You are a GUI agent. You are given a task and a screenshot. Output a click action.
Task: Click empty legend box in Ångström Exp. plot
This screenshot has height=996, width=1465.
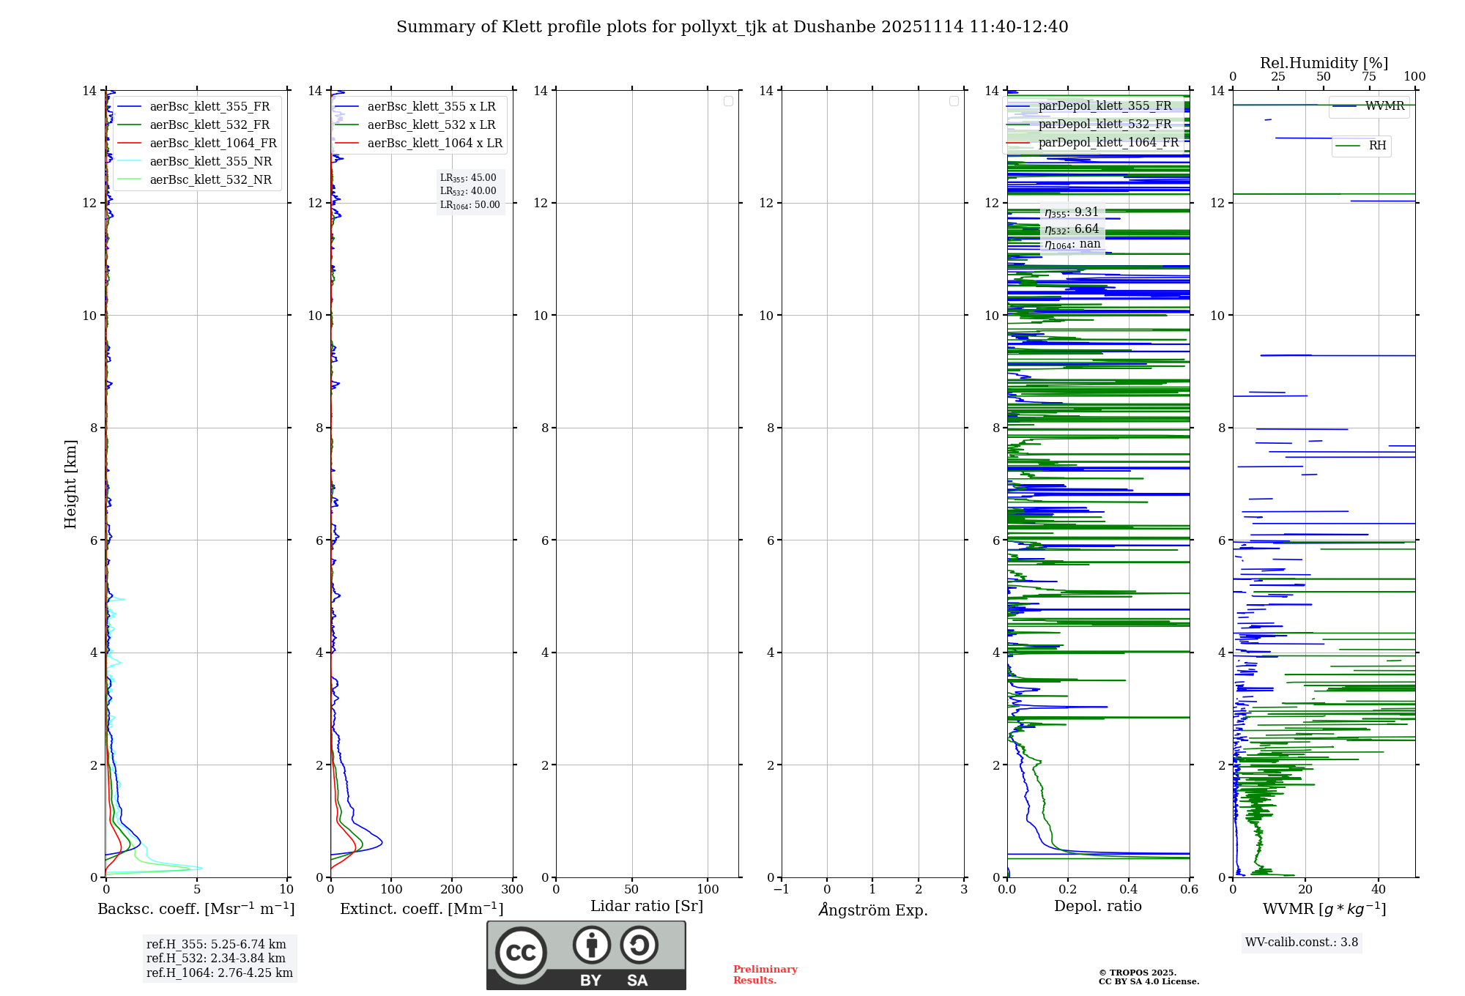(954, 101)
